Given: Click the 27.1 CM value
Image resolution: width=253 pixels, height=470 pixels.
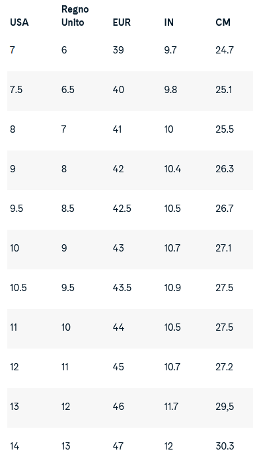Looking at the screenshot, I should point(223,248).
